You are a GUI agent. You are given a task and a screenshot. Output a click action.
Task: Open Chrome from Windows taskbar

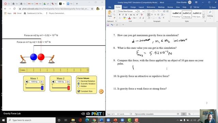(x=94, y=120)
